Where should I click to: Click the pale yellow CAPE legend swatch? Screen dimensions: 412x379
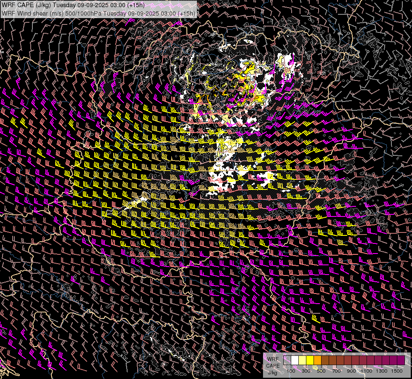(303, 360)
